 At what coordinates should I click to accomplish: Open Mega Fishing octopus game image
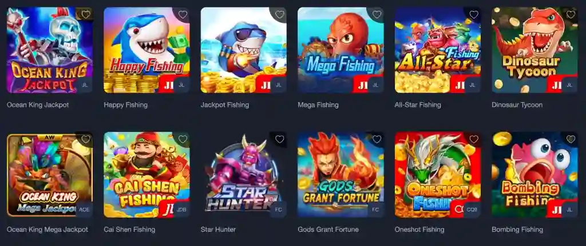tap(341, 50)
